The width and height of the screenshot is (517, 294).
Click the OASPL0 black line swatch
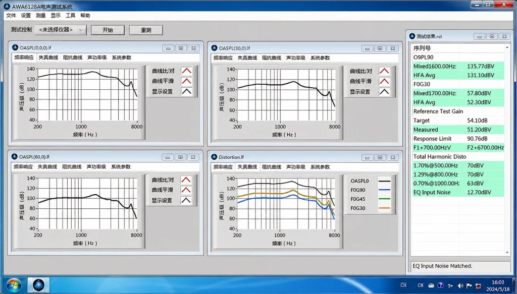[384, 181]
